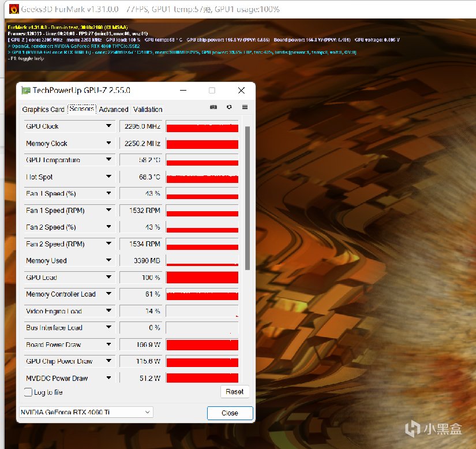Open the GPU Temperature sensor dropdown
The width and height of the screenshot is (476, 449).
coord(108,159)
